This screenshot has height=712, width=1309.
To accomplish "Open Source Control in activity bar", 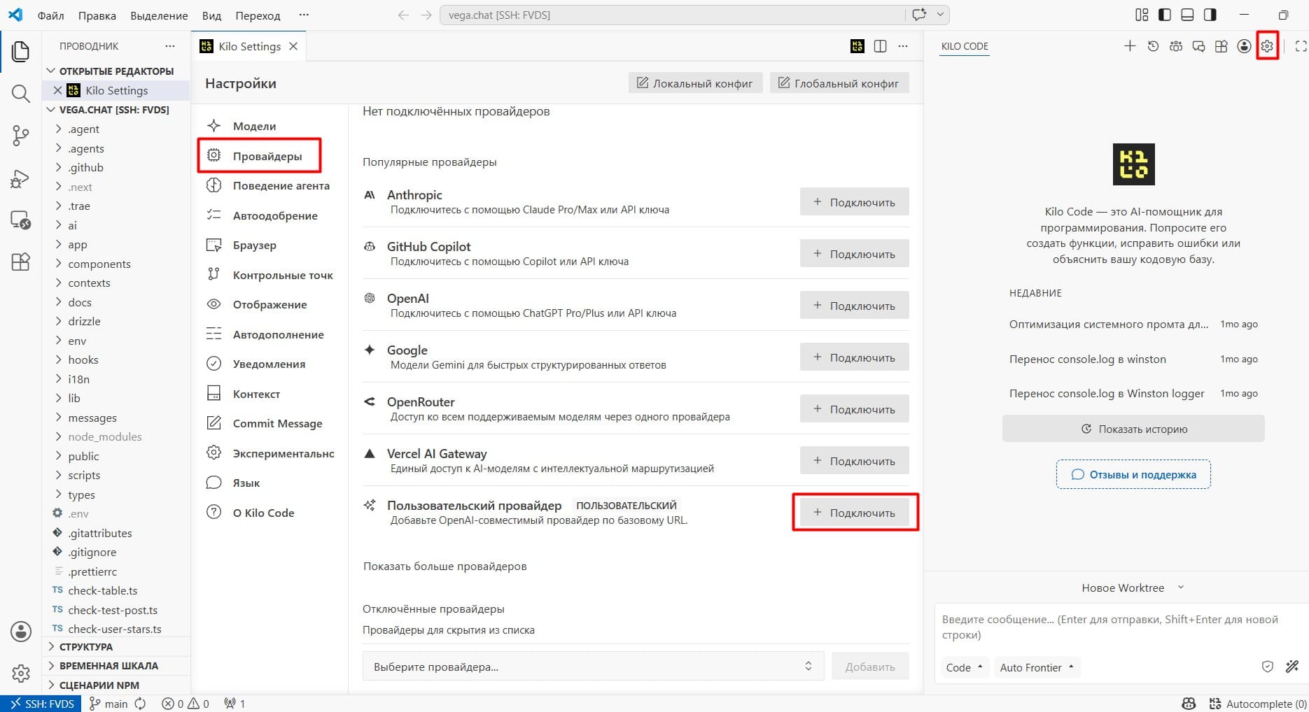I will pyautogui.click(x=21, y=136).
